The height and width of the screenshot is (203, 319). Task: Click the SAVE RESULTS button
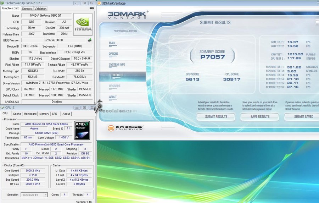click(260, 117)
